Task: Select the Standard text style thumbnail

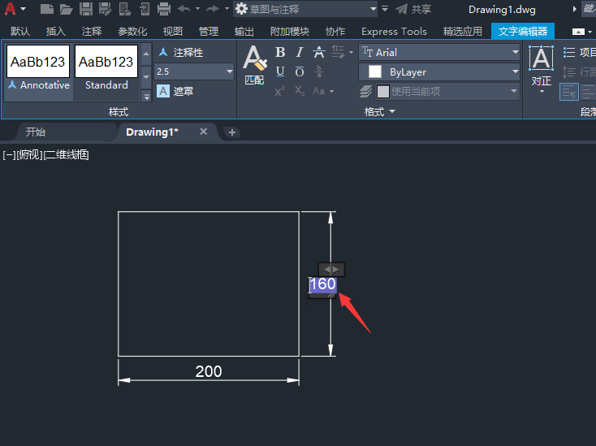Action: click(x=106, y=68)
